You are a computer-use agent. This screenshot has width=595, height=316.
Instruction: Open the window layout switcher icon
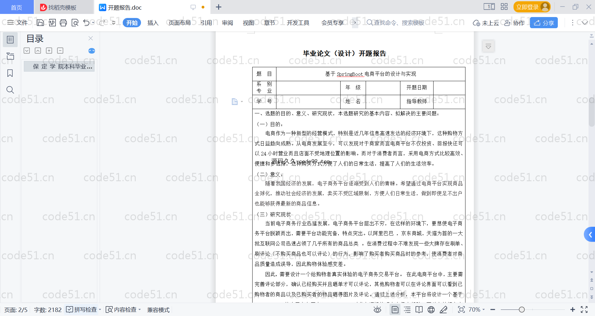pyautogui.click(x=489, y=7)
